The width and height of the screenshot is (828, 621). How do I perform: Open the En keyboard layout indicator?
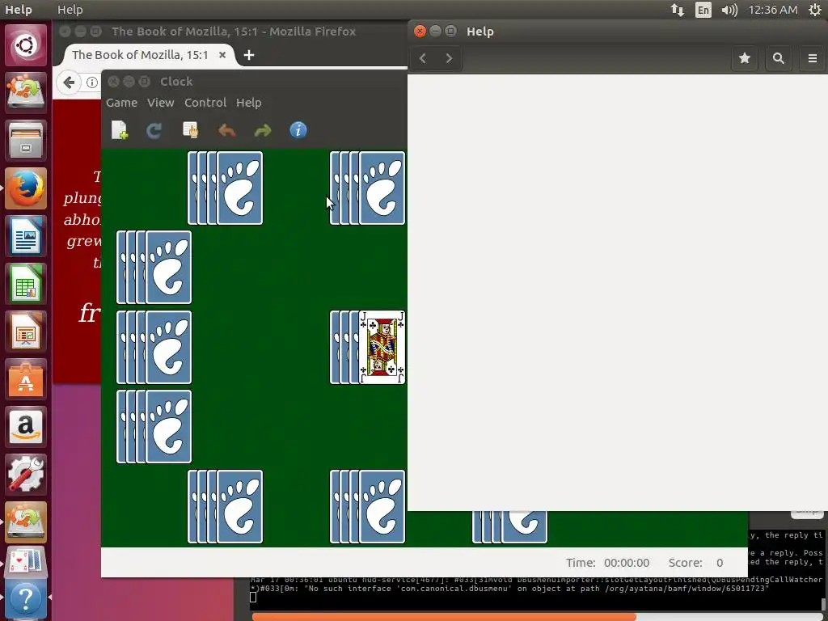(703, 10)
